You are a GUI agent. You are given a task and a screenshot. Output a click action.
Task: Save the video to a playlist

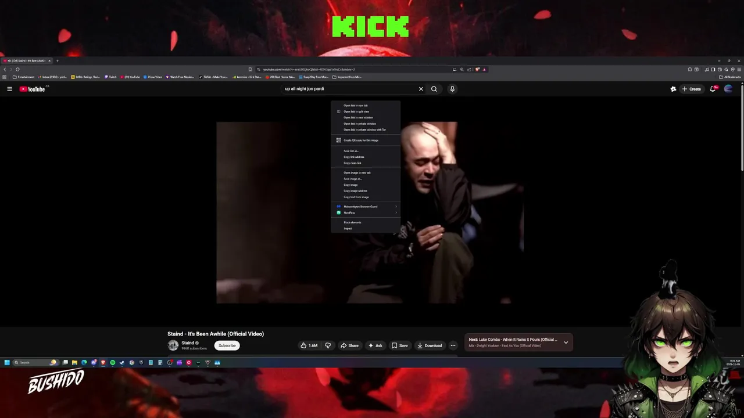point(399,345)
